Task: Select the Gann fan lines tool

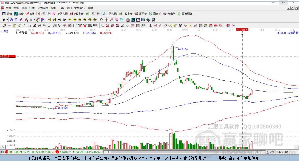Action: [107, 26]
